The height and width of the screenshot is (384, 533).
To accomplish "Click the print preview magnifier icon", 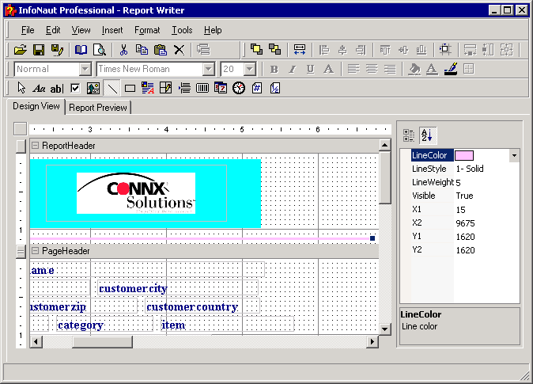I will point(100,50).
